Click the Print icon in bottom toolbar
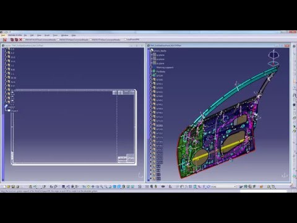 (x=17, y=186)
